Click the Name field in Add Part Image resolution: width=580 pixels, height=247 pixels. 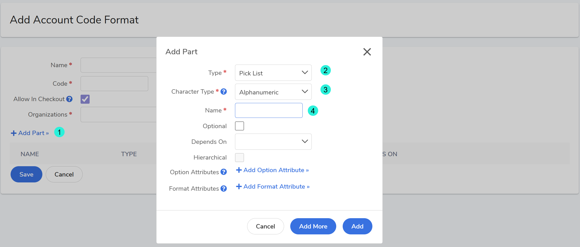point(269,110)
